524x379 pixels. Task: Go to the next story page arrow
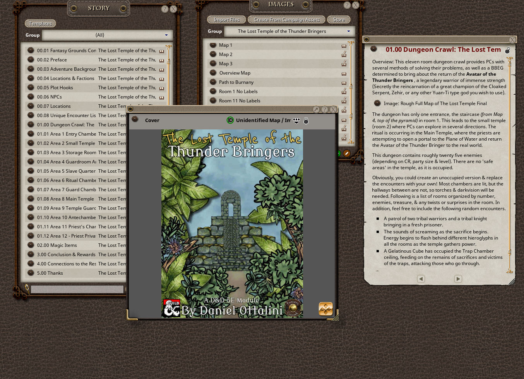point(458,279)
